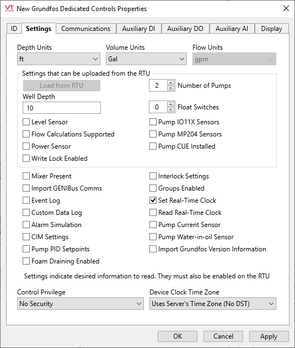Click into the Well Depth field
The width and height of the screenshot is (295, 348).
click(x=62, y=108)
